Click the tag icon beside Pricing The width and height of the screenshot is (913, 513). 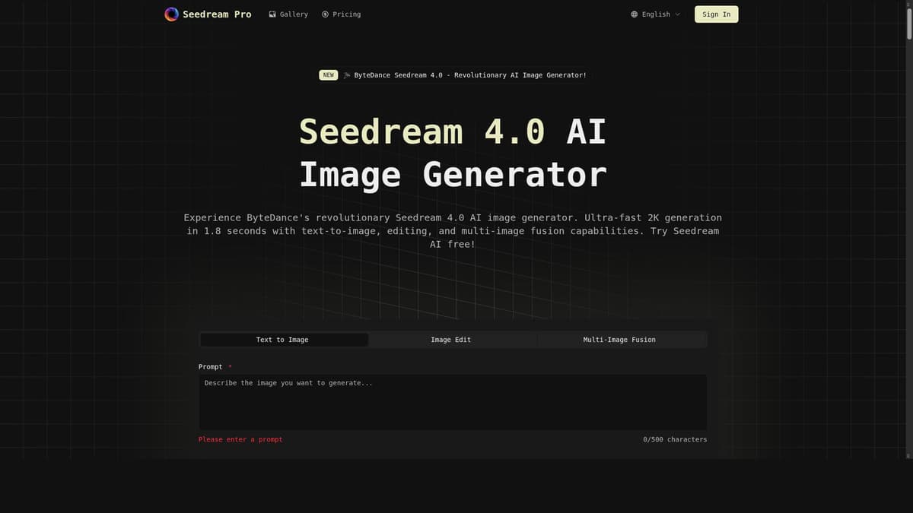tap(326, 14)
